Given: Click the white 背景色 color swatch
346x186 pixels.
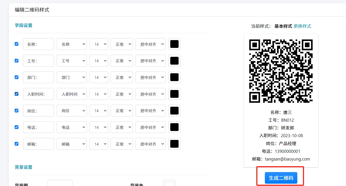Looking at the screenshot, I should tap(169, 184).
